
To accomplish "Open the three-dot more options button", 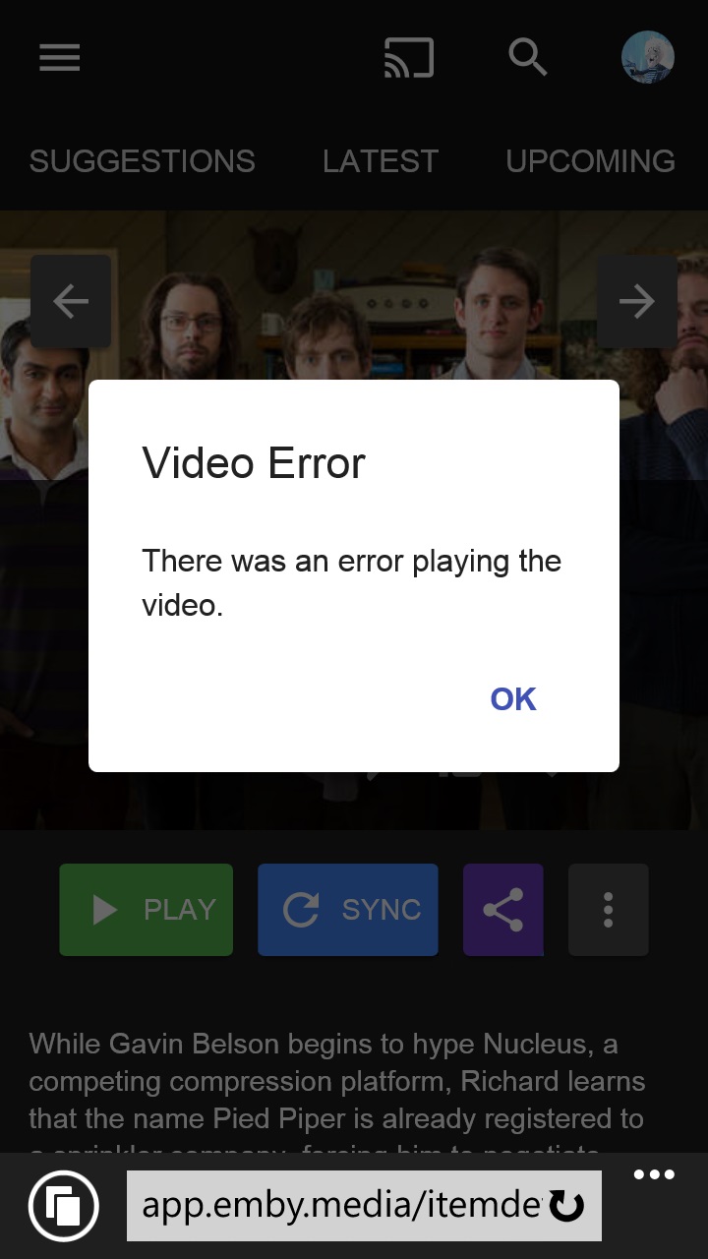I will (x=608, y=910).
